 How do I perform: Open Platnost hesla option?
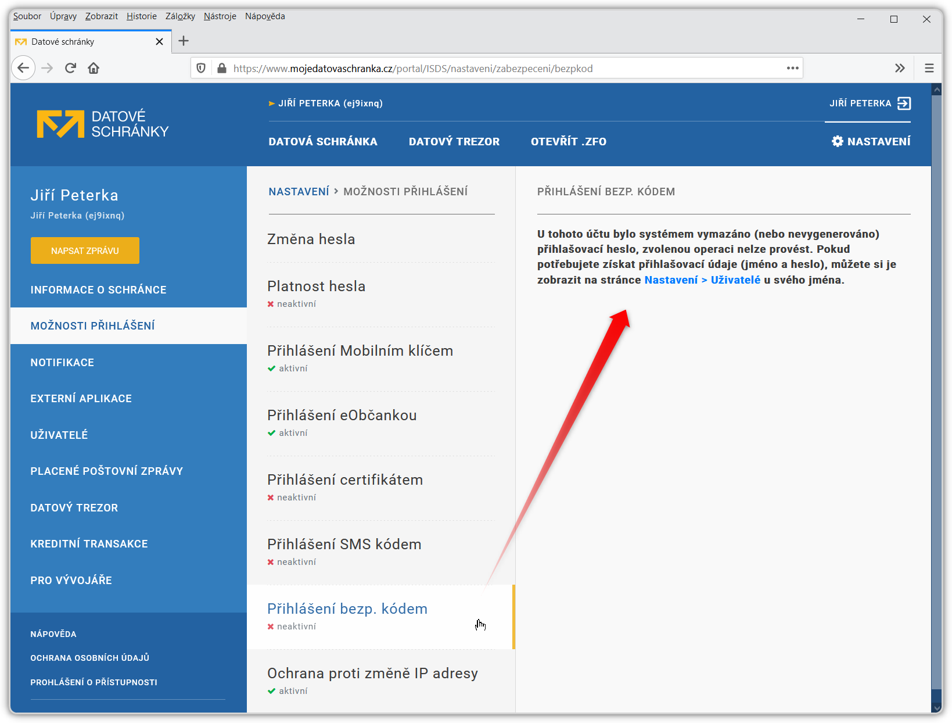381,294
